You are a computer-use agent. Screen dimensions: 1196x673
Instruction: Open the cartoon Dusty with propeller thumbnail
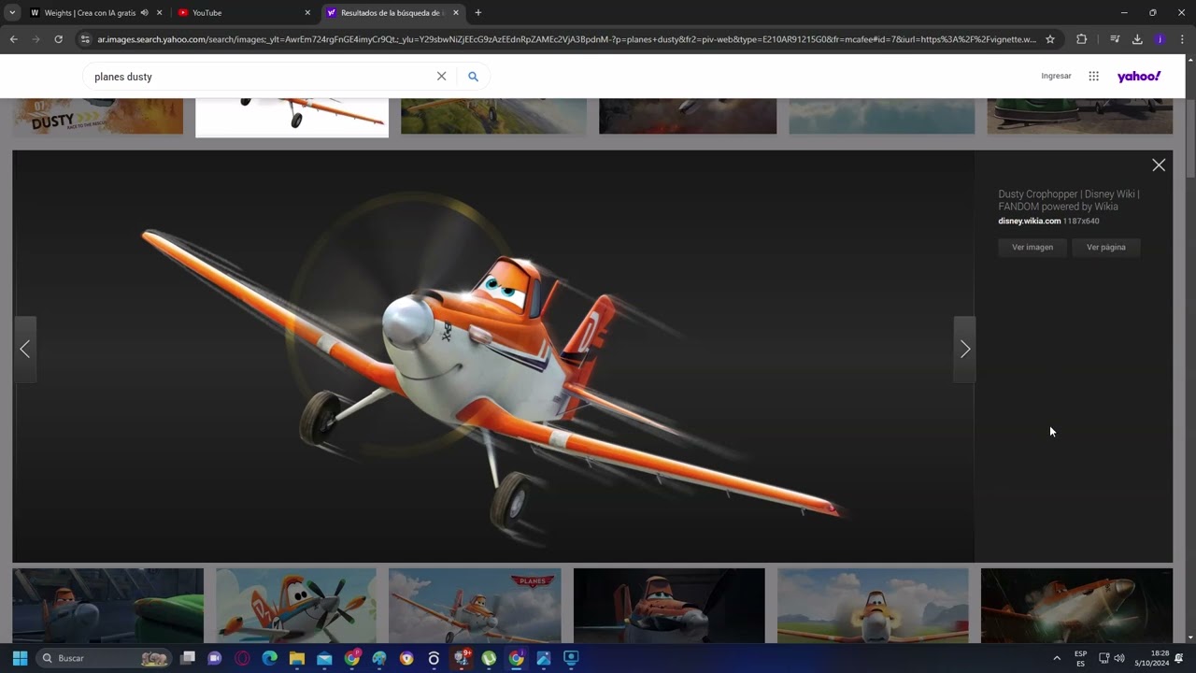(296, 606)
